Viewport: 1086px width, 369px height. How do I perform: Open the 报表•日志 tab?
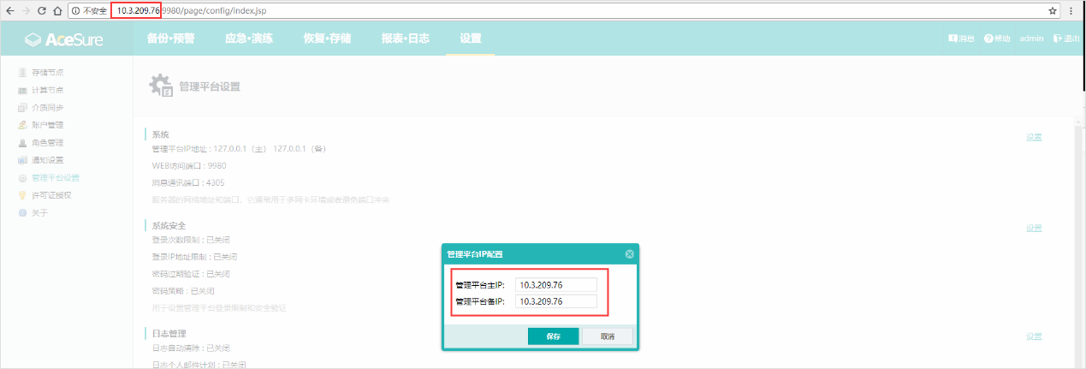(405, 39)
